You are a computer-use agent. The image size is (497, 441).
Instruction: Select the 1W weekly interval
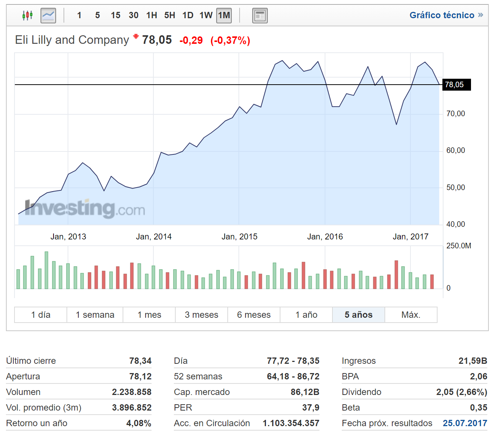pos(206,15)
